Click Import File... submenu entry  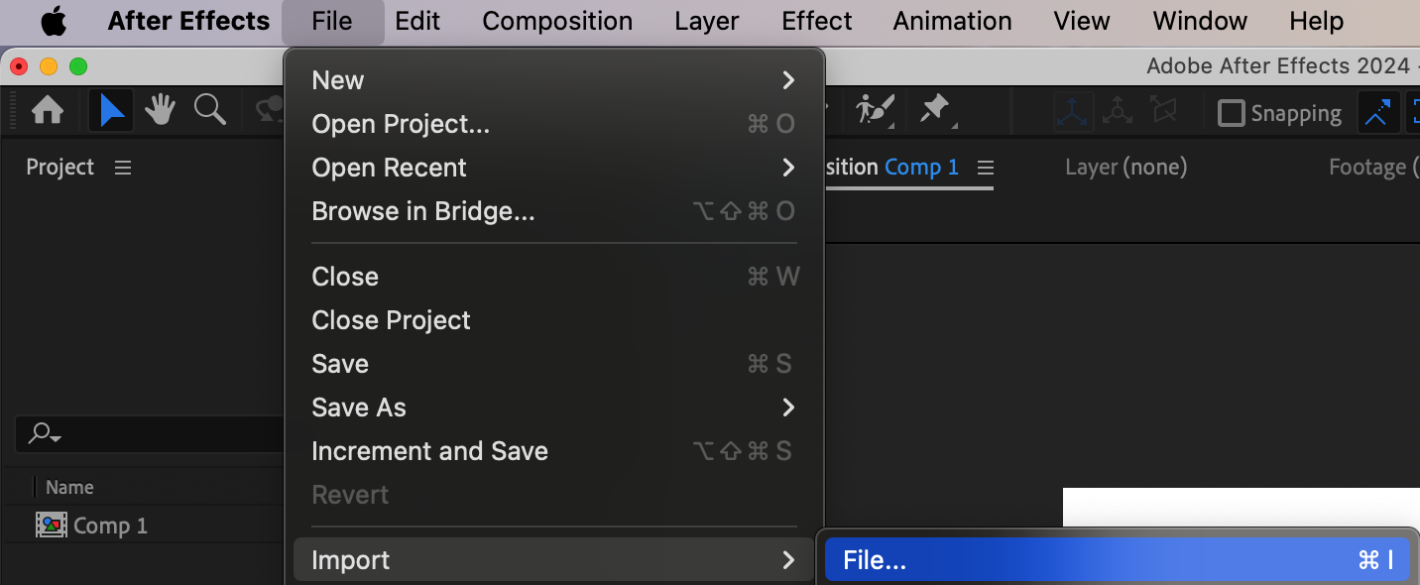pos(1117,560)
